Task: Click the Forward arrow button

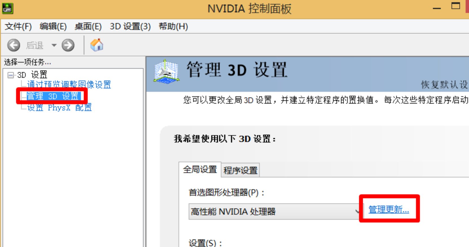Action: tap(68, 45)
